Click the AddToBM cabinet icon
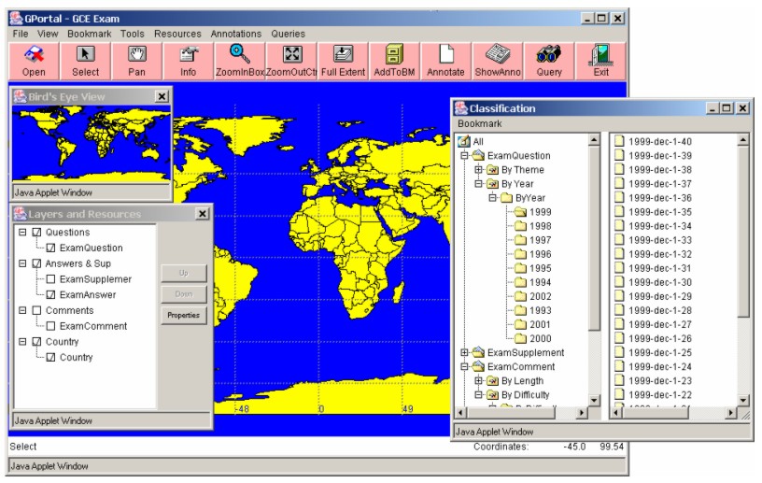The height and width of the screenshot is (483, 762). [395, 54]
